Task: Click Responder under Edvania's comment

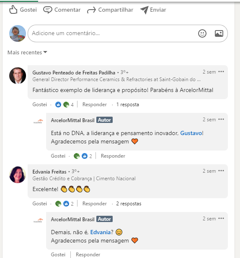Action: [95, 204]
